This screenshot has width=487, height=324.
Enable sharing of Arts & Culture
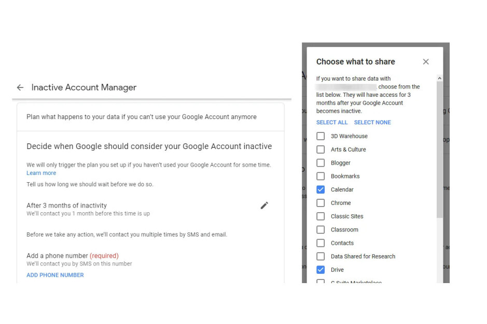321,149
